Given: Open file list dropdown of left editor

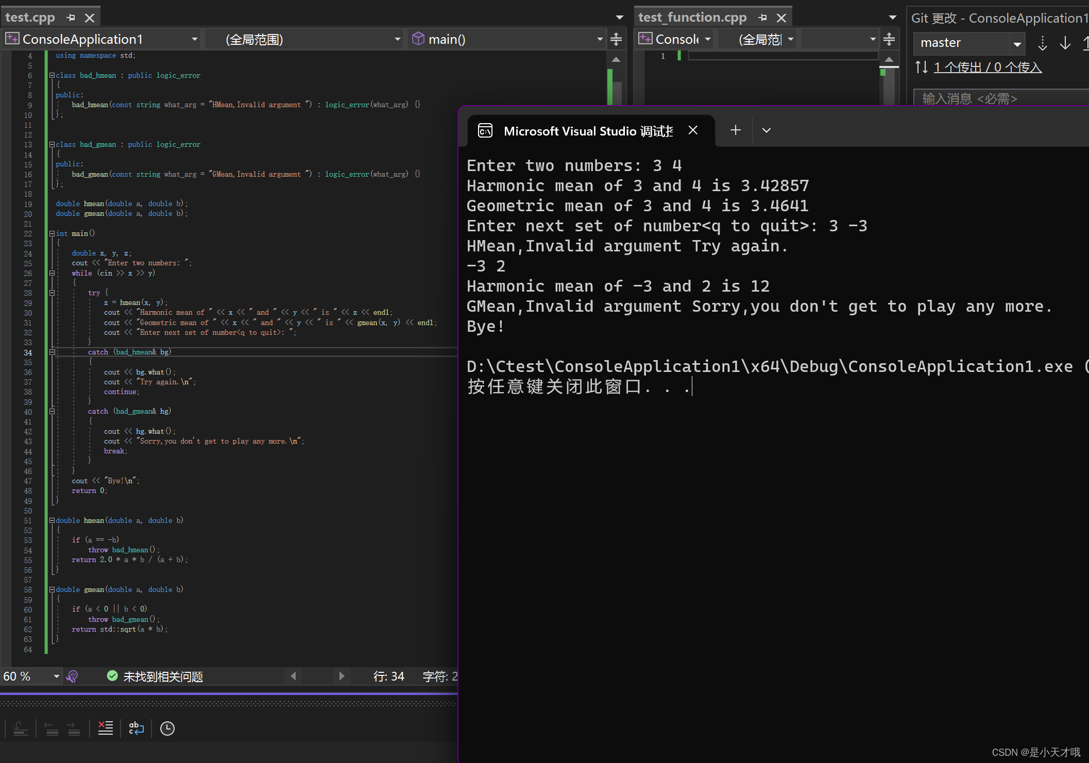Looking at the screenshot, I should click(620, 18).
